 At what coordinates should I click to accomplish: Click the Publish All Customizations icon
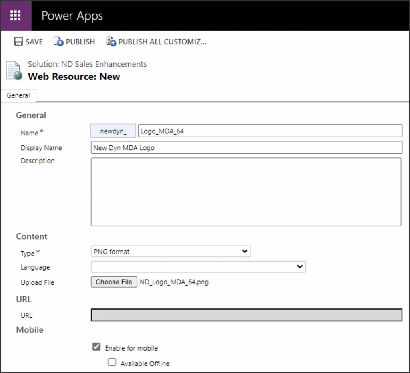pyautogui.click(x=111, y=42)
